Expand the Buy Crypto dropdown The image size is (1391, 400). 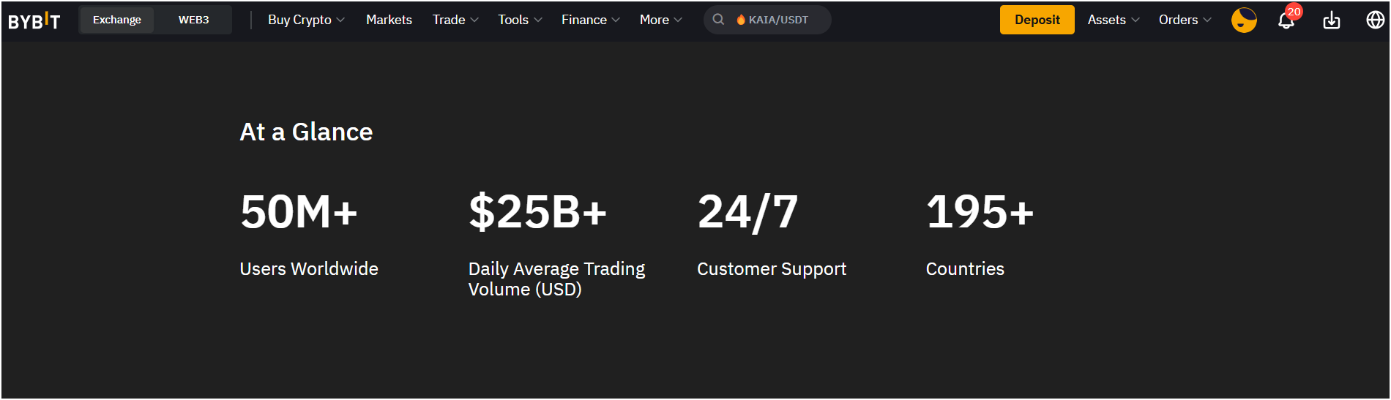306,20
